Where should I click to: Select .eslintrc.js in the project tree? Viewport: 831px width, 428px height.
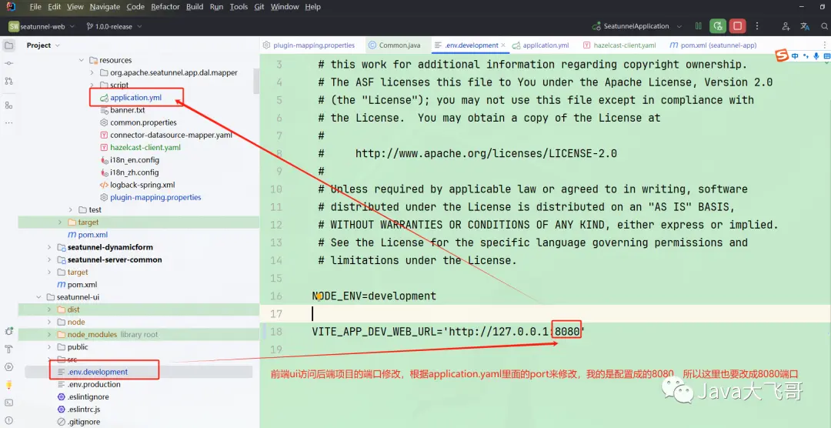pyautogui.click(x=84, y=410)
